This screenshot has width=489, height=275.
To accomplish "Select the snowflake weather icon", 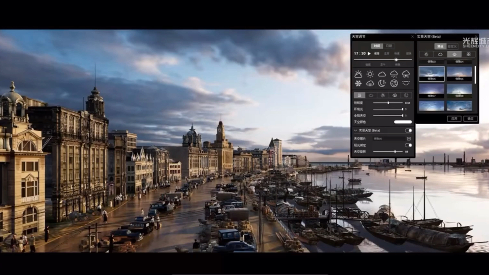I will pos(358,84).
